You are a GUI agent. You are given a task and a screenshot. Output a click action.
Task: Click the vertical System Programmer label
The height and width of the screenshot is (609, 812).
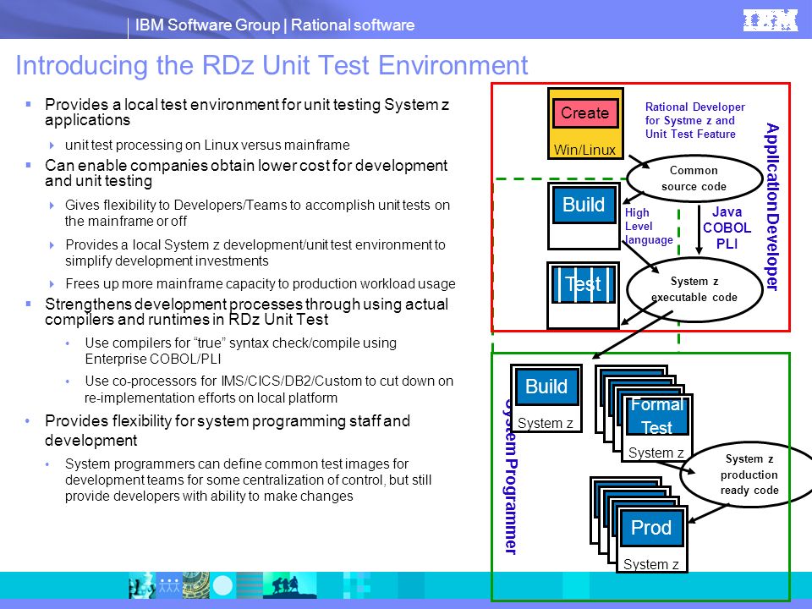pos(511,476)
